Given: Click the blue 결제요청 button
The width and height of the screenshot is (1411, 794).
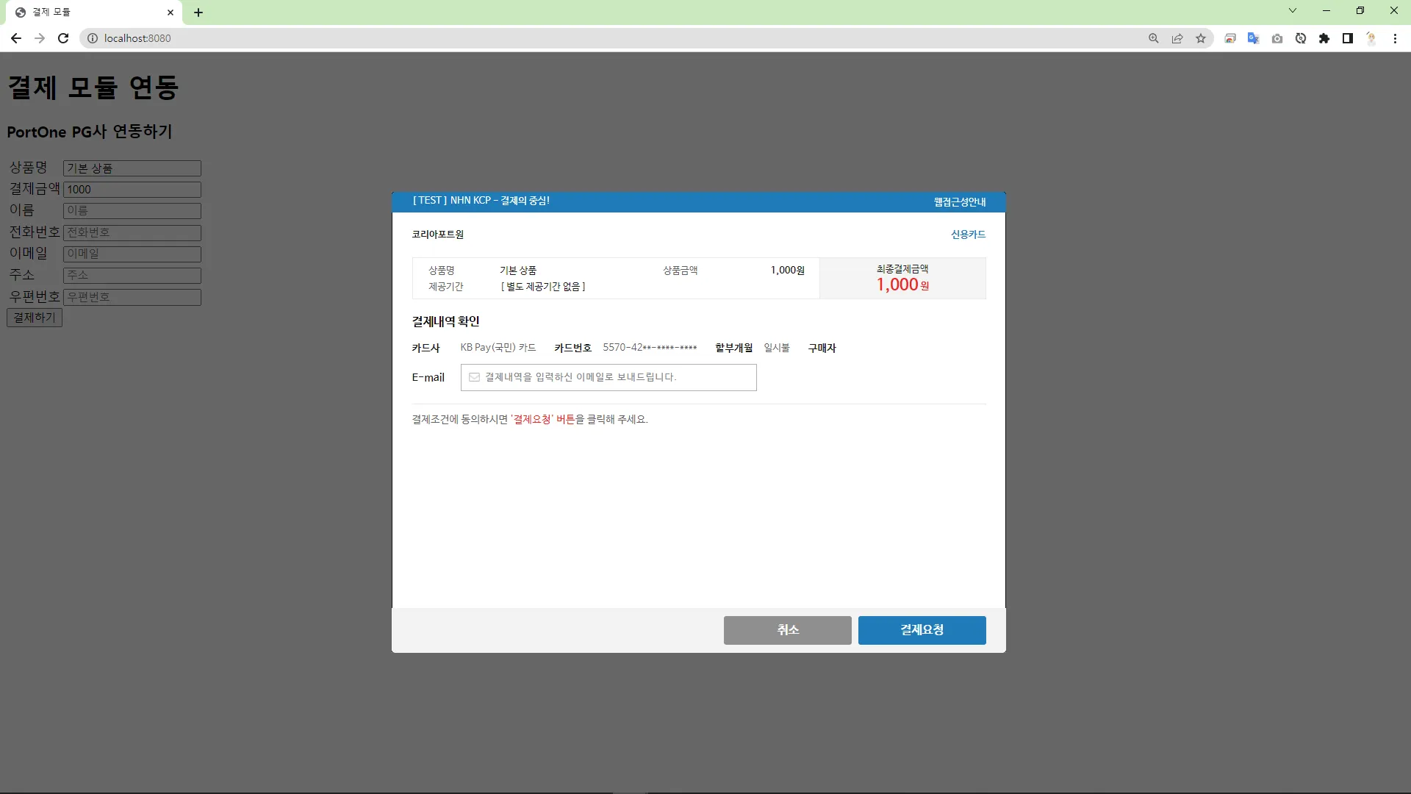Looking at the screenshot, I should 922,630.
